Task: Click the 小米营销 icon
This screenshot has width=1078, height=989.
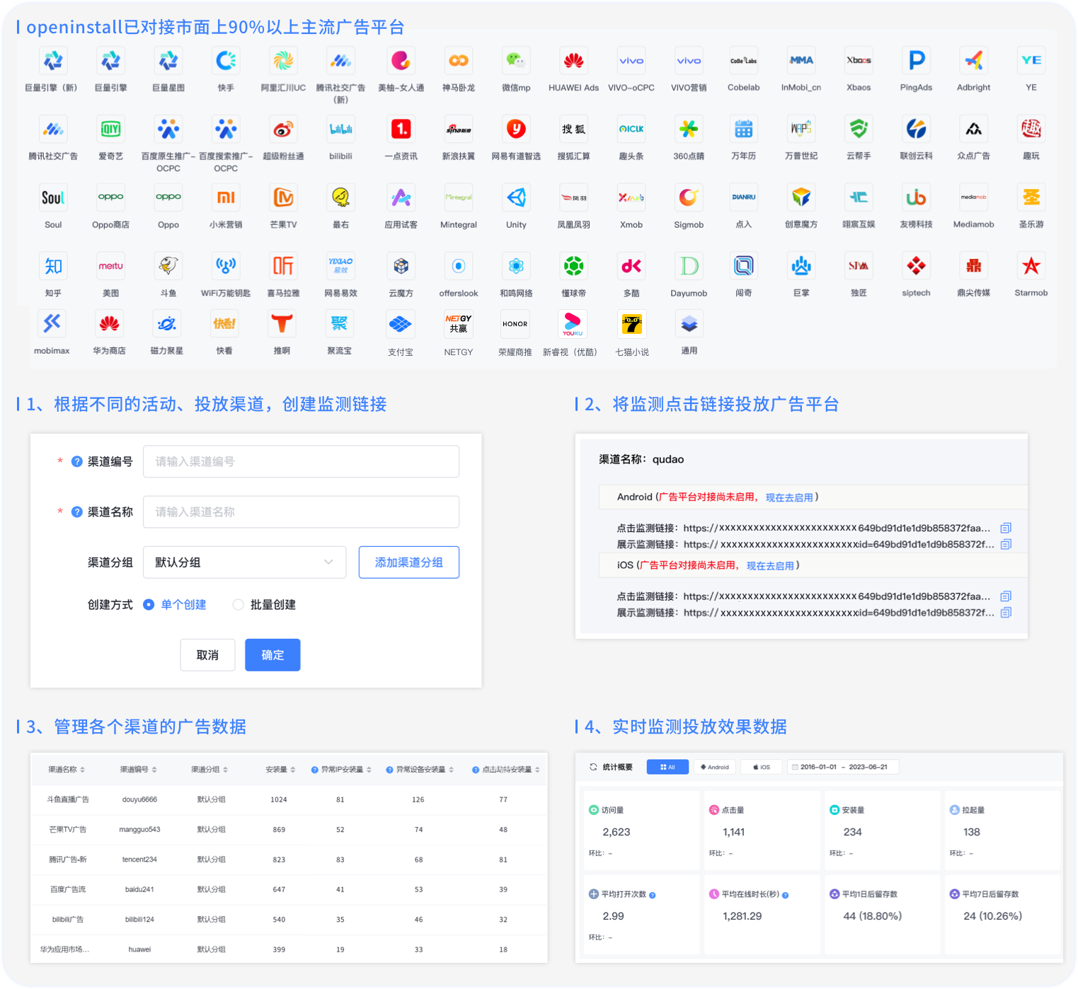Action: (226, 198)
